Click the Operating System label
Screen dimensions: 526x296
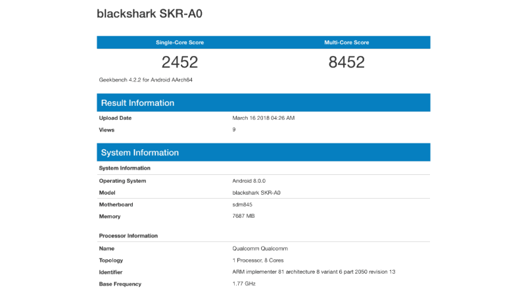point(122,181)
